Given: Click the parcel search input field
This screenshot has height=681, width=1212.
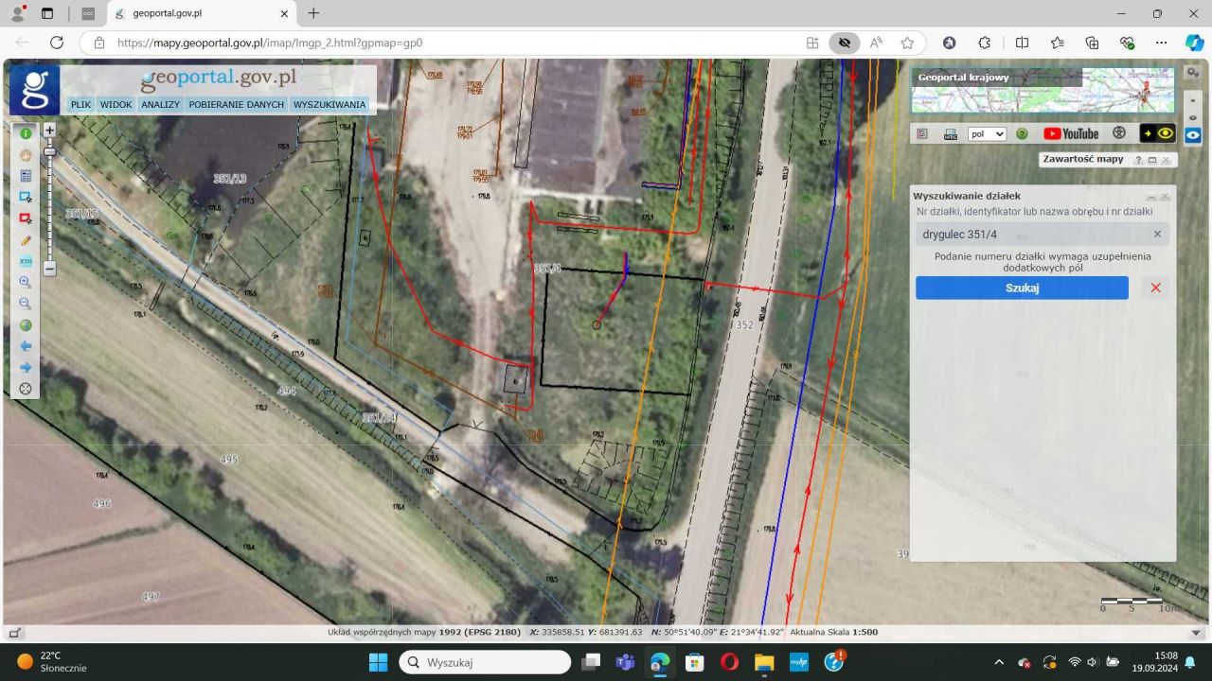Looking at the screenshot, I should (1032, 235).
